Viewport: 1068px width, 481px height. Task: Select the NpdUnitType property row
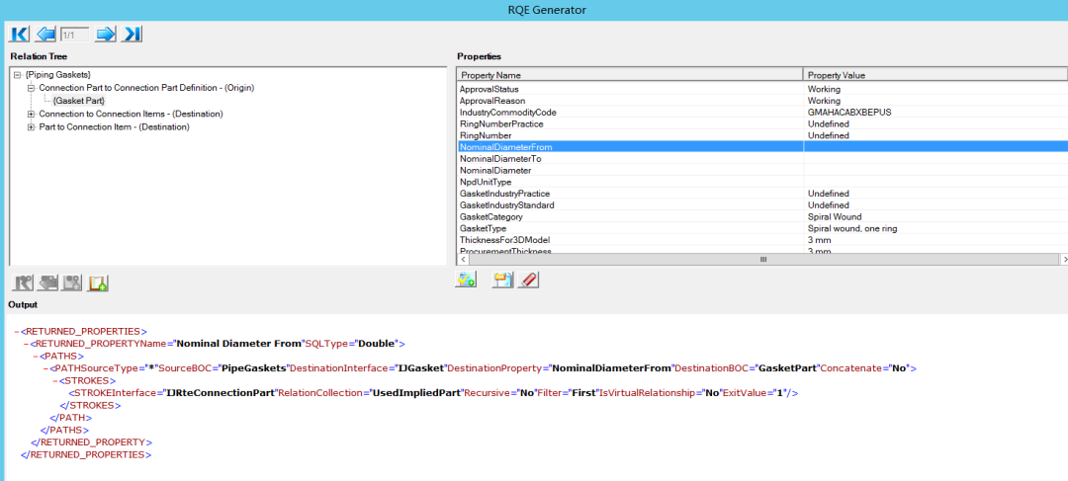pos(761,182)
